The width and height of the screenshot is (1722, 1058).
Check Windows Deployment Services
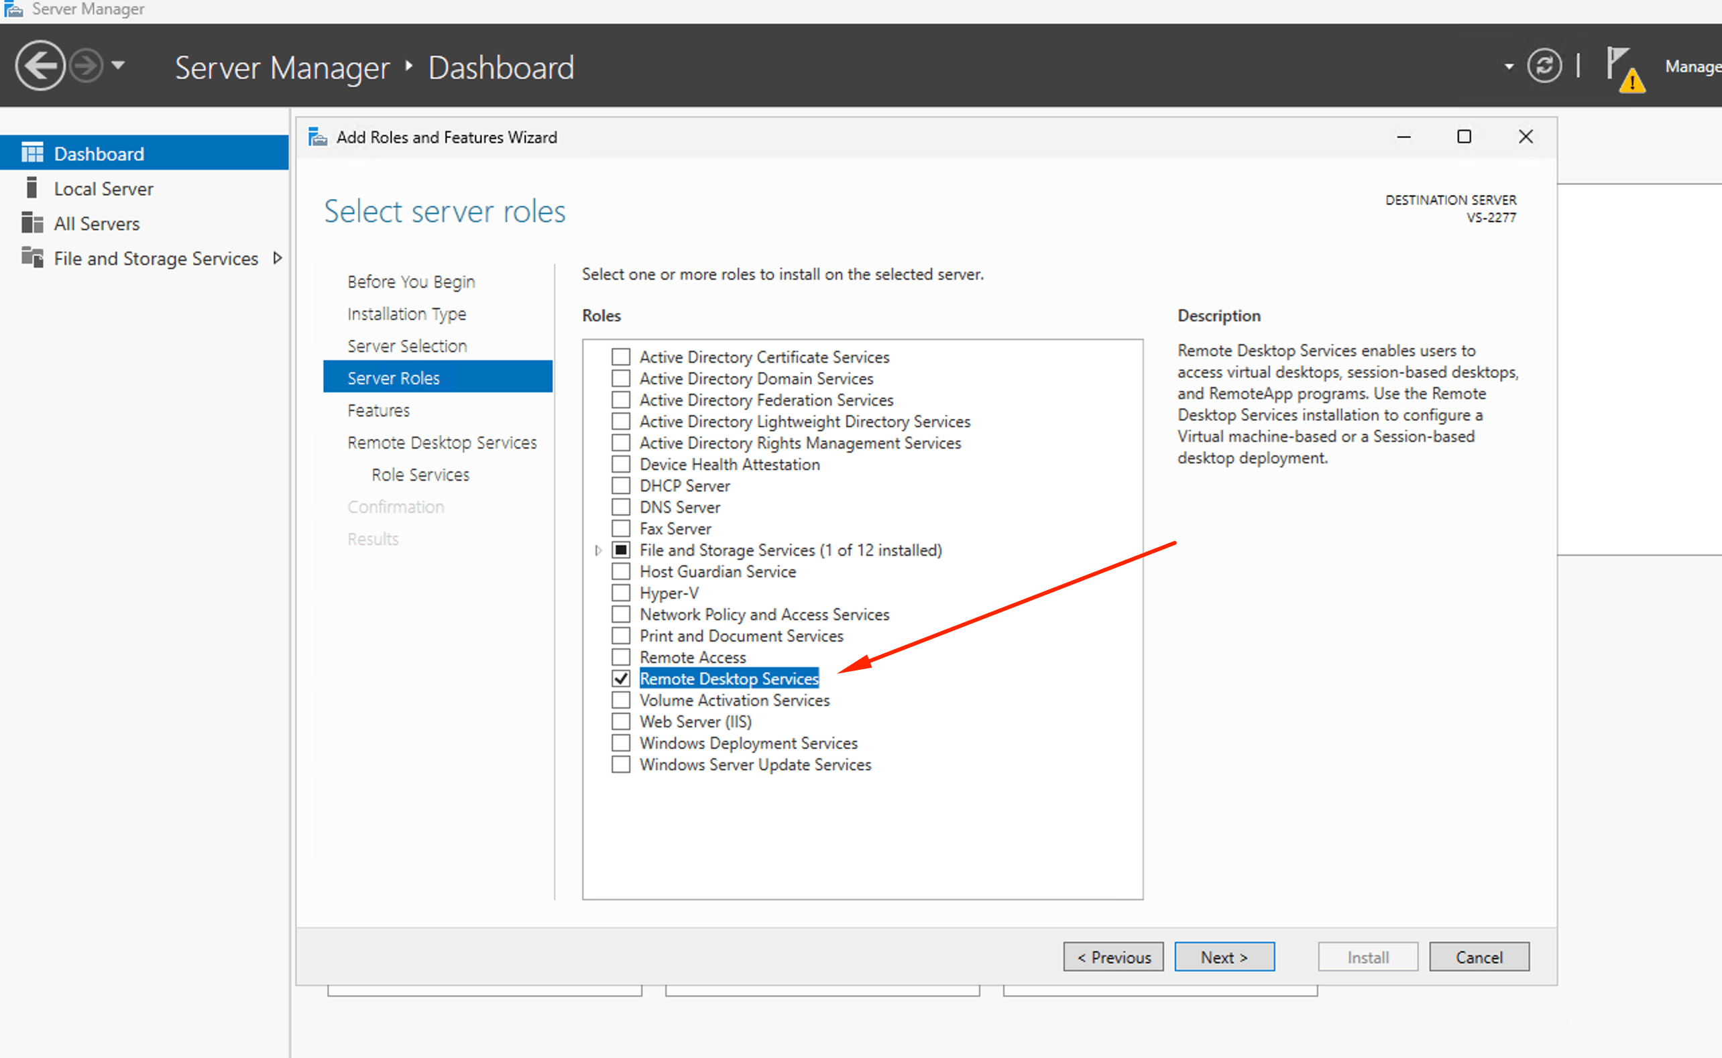click(621, 743)
